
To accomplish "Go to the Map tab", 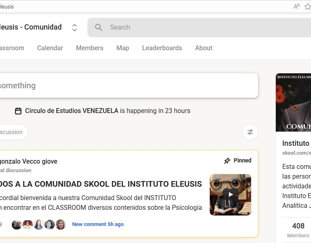I will click(123, 48).
